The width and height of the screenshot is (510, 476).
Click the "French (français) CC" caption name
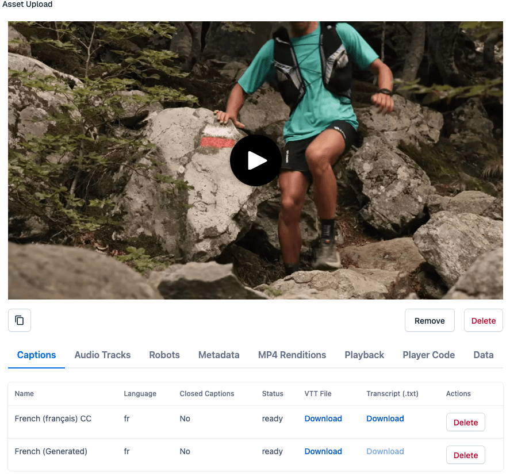(53, 419)
